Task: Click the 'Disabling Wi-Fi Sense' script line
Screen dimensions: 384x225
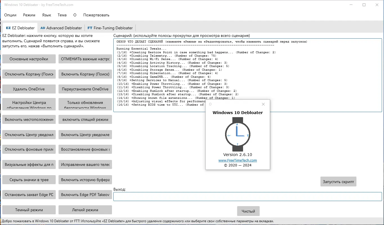Action: [167, 59]
